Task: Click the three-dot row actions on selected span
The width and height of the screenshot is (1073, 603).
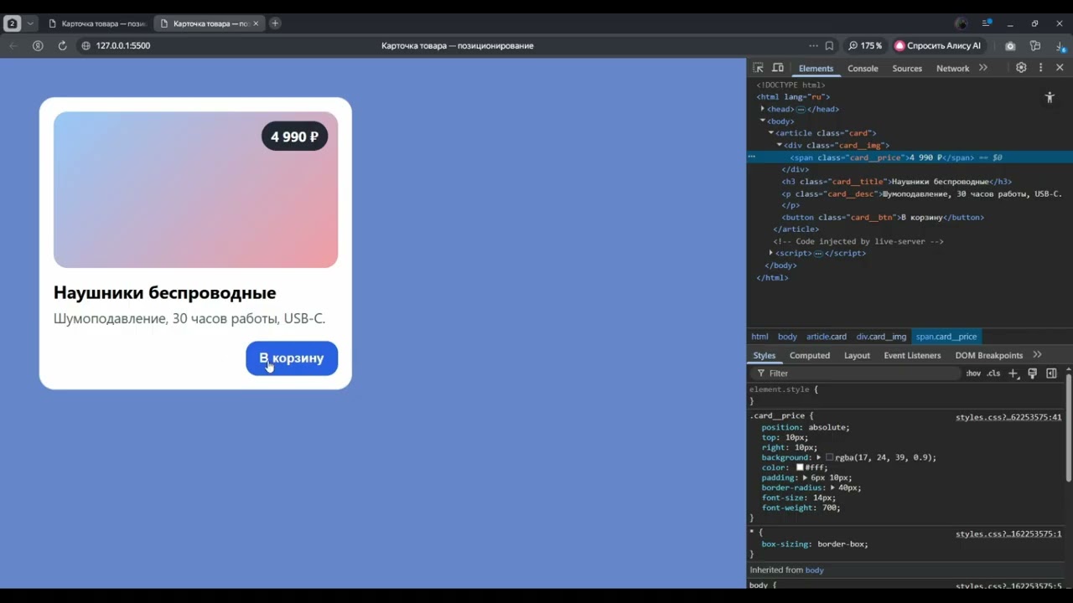Action: 752,157
